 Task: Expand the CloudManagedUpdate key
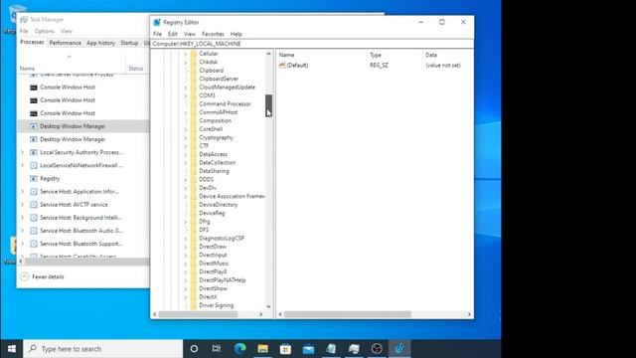pos(186,88)
